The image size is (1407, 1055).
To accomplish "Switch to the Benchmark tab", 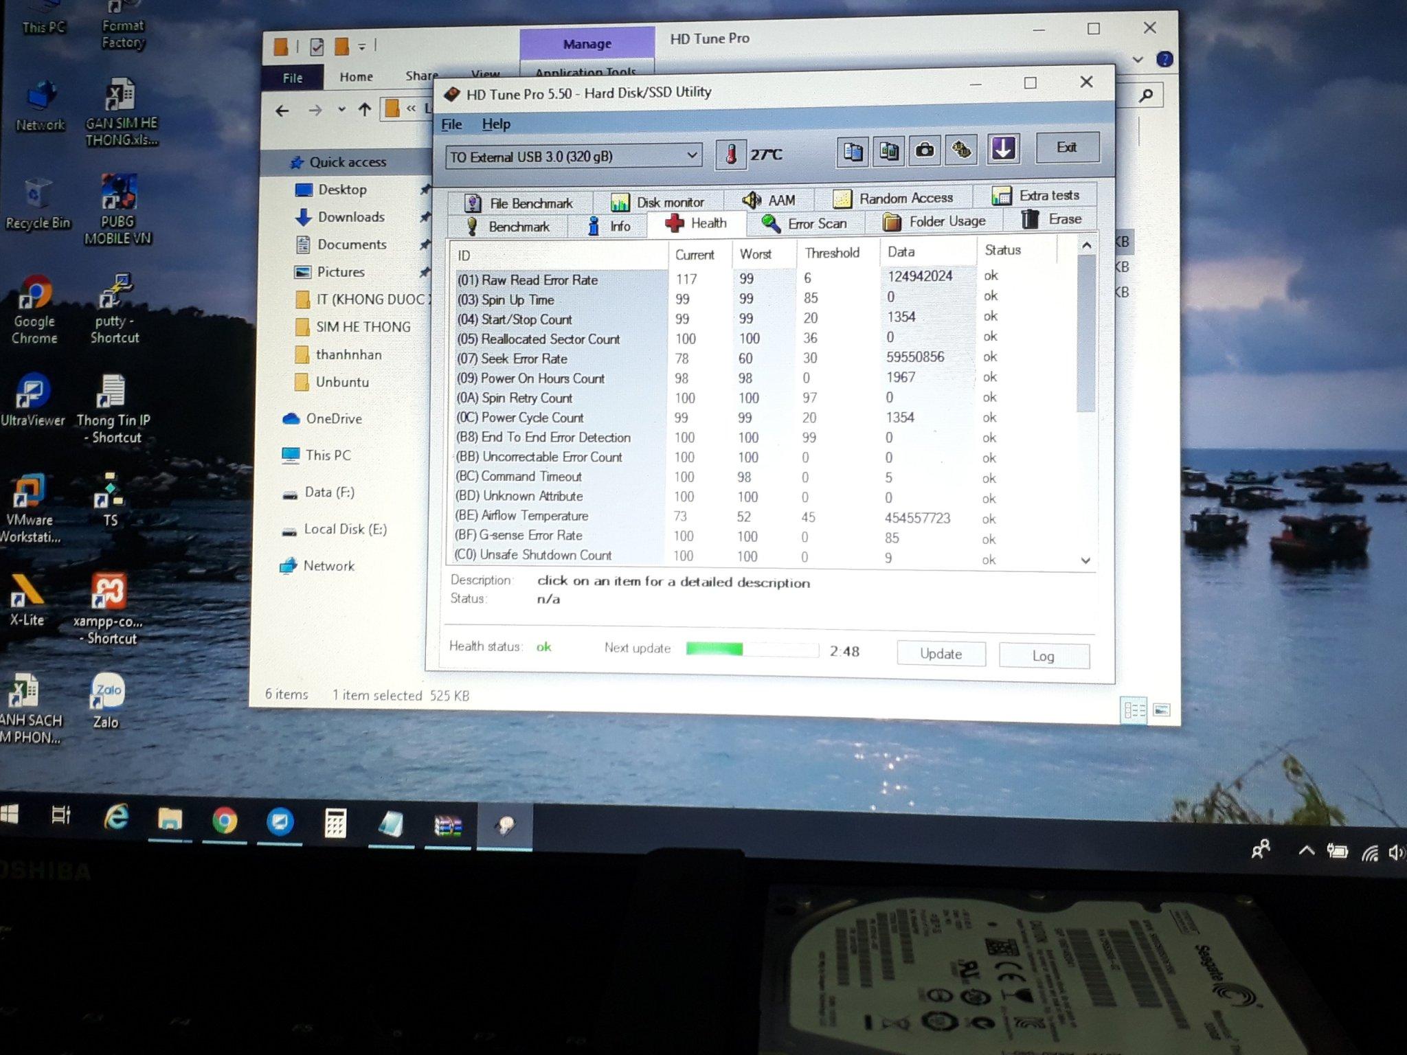I will click(x=508, y=227).
